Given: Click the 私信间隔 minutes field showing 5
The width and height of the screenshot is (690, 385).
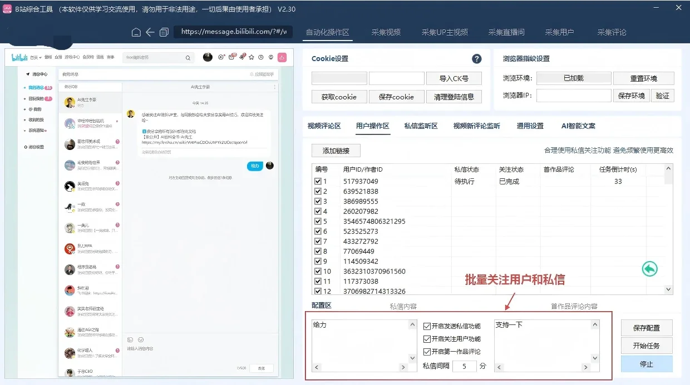Looking at the screenshot, I should coord(464,366).
